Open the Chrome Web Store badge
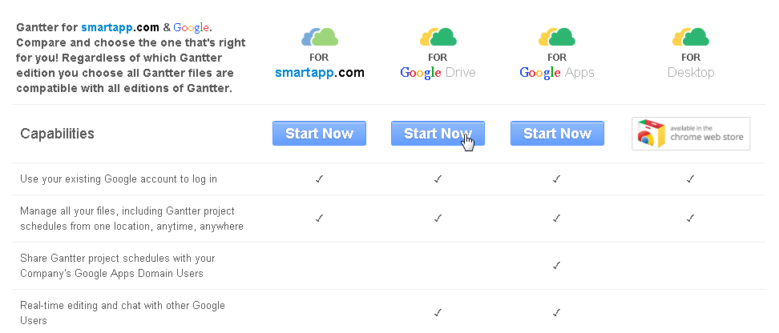Image resolution: width=779 pixels, height=333 pixels. 691,134
